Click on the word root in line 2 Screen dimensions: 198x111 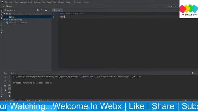point(62,17)
